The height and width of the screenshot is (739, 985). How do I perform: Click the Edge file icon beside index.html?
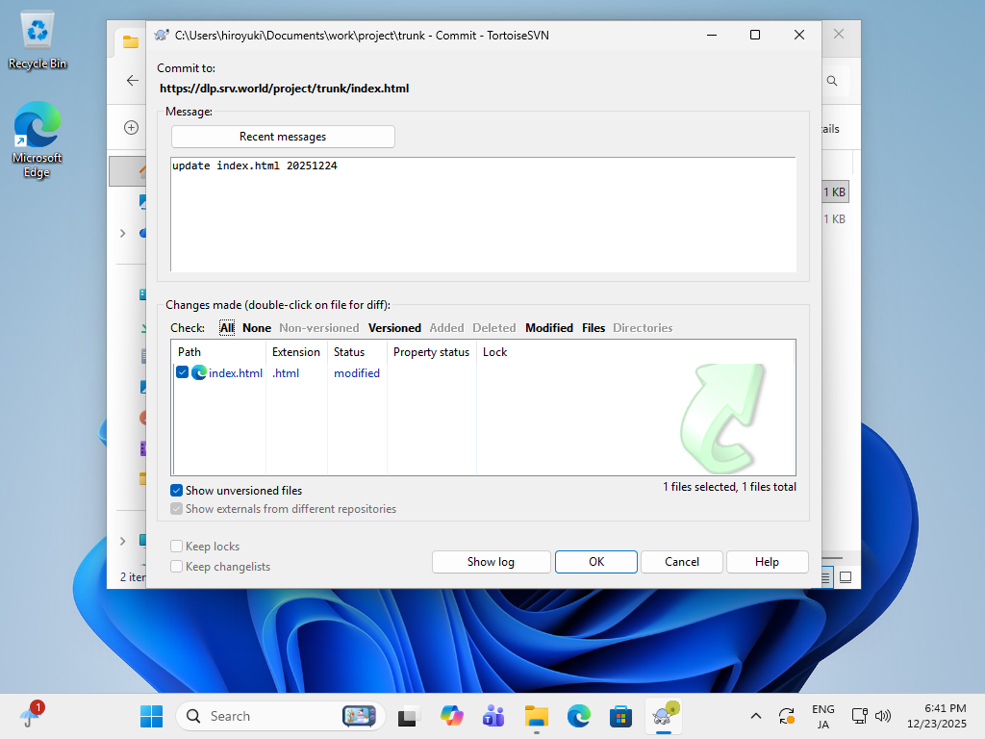(x=199, y=373)
